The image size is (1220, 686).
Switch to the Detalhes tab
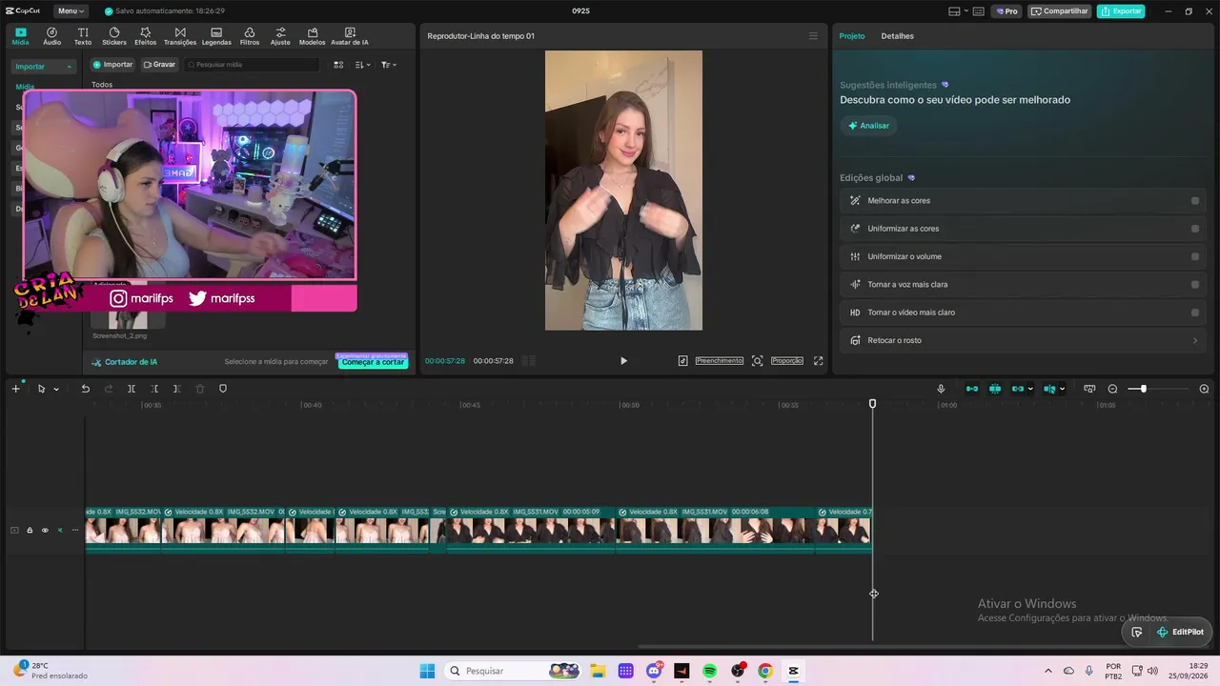[x=897, y=36]
